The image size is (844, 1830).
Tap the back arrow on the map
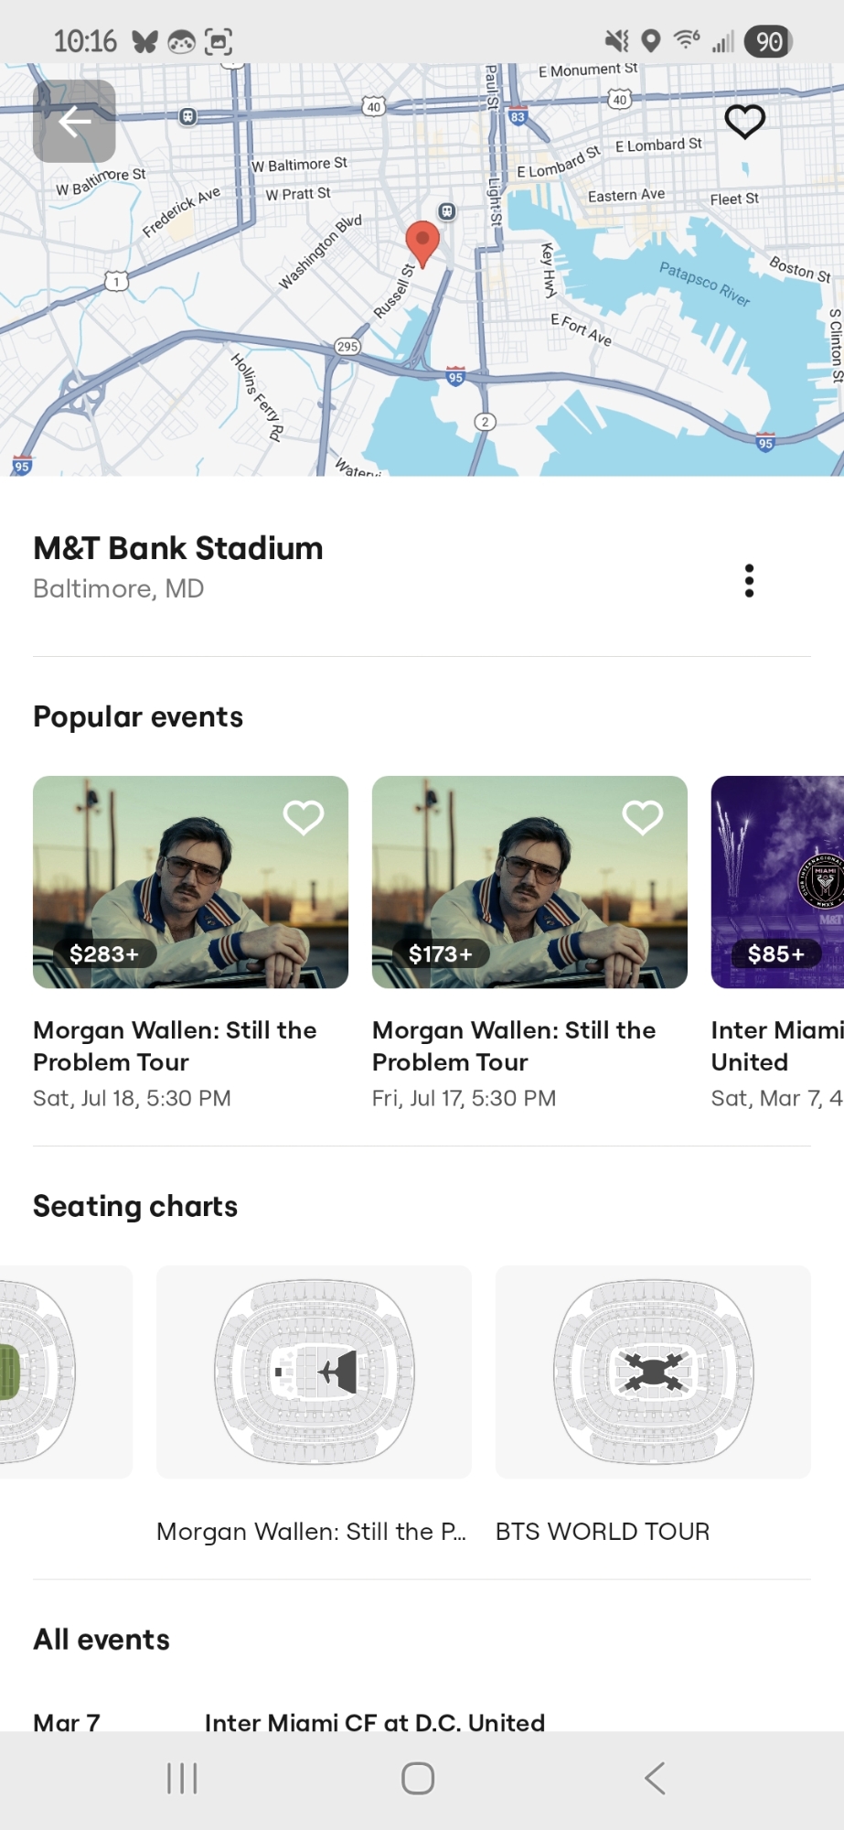[74, 121]
